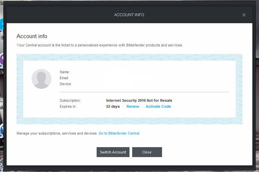The image size is (259, 172).
Task: Click the 'Expires in:' label
Action: coord(68,106)
